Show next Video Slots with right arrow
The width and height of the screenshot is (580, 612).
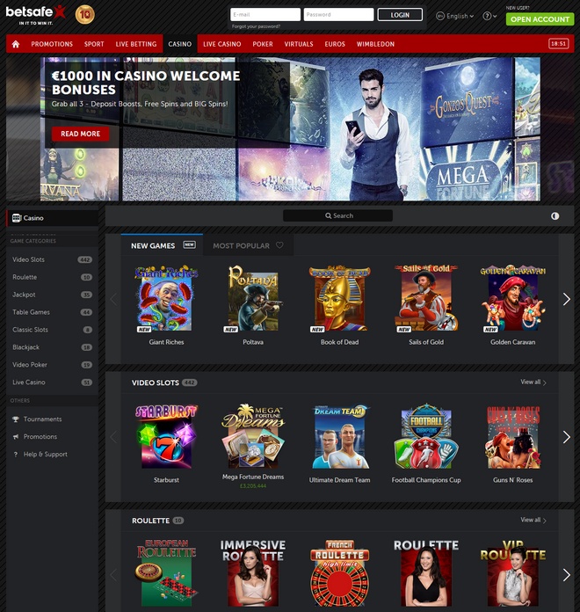click(566, 437)
